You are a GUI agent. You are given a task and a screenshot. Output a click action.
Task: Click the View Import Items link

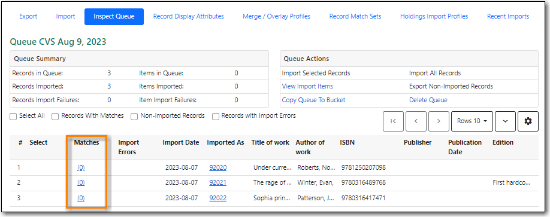point(307,86)
